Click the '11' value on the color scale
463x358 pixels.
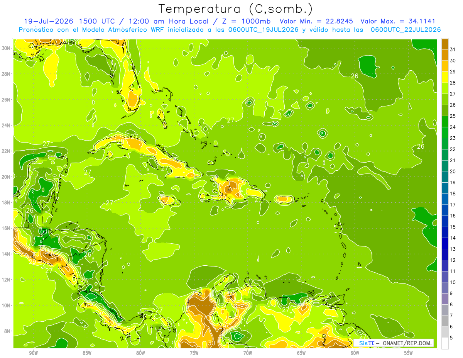tap(453, 271)
